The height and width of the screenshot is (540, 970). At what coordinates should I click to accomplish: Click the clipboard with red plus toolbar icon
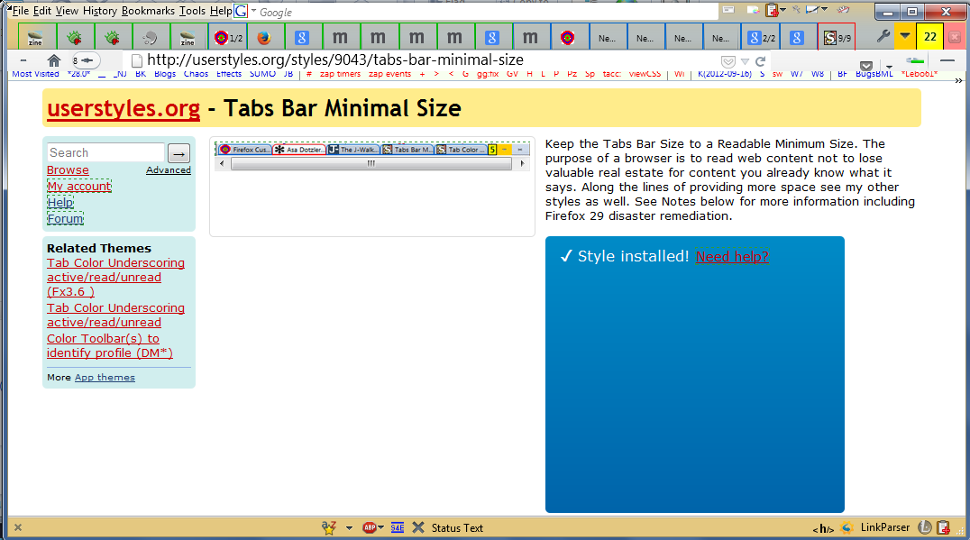pyautogui.click(x=772, y=10)
